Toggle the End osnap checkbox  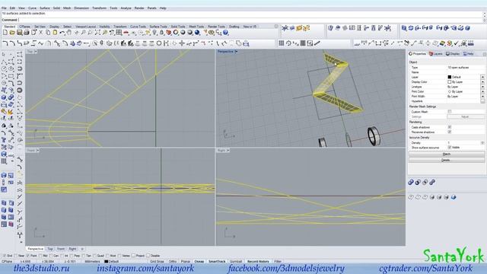pyautogui.click(x=4, y=256)
